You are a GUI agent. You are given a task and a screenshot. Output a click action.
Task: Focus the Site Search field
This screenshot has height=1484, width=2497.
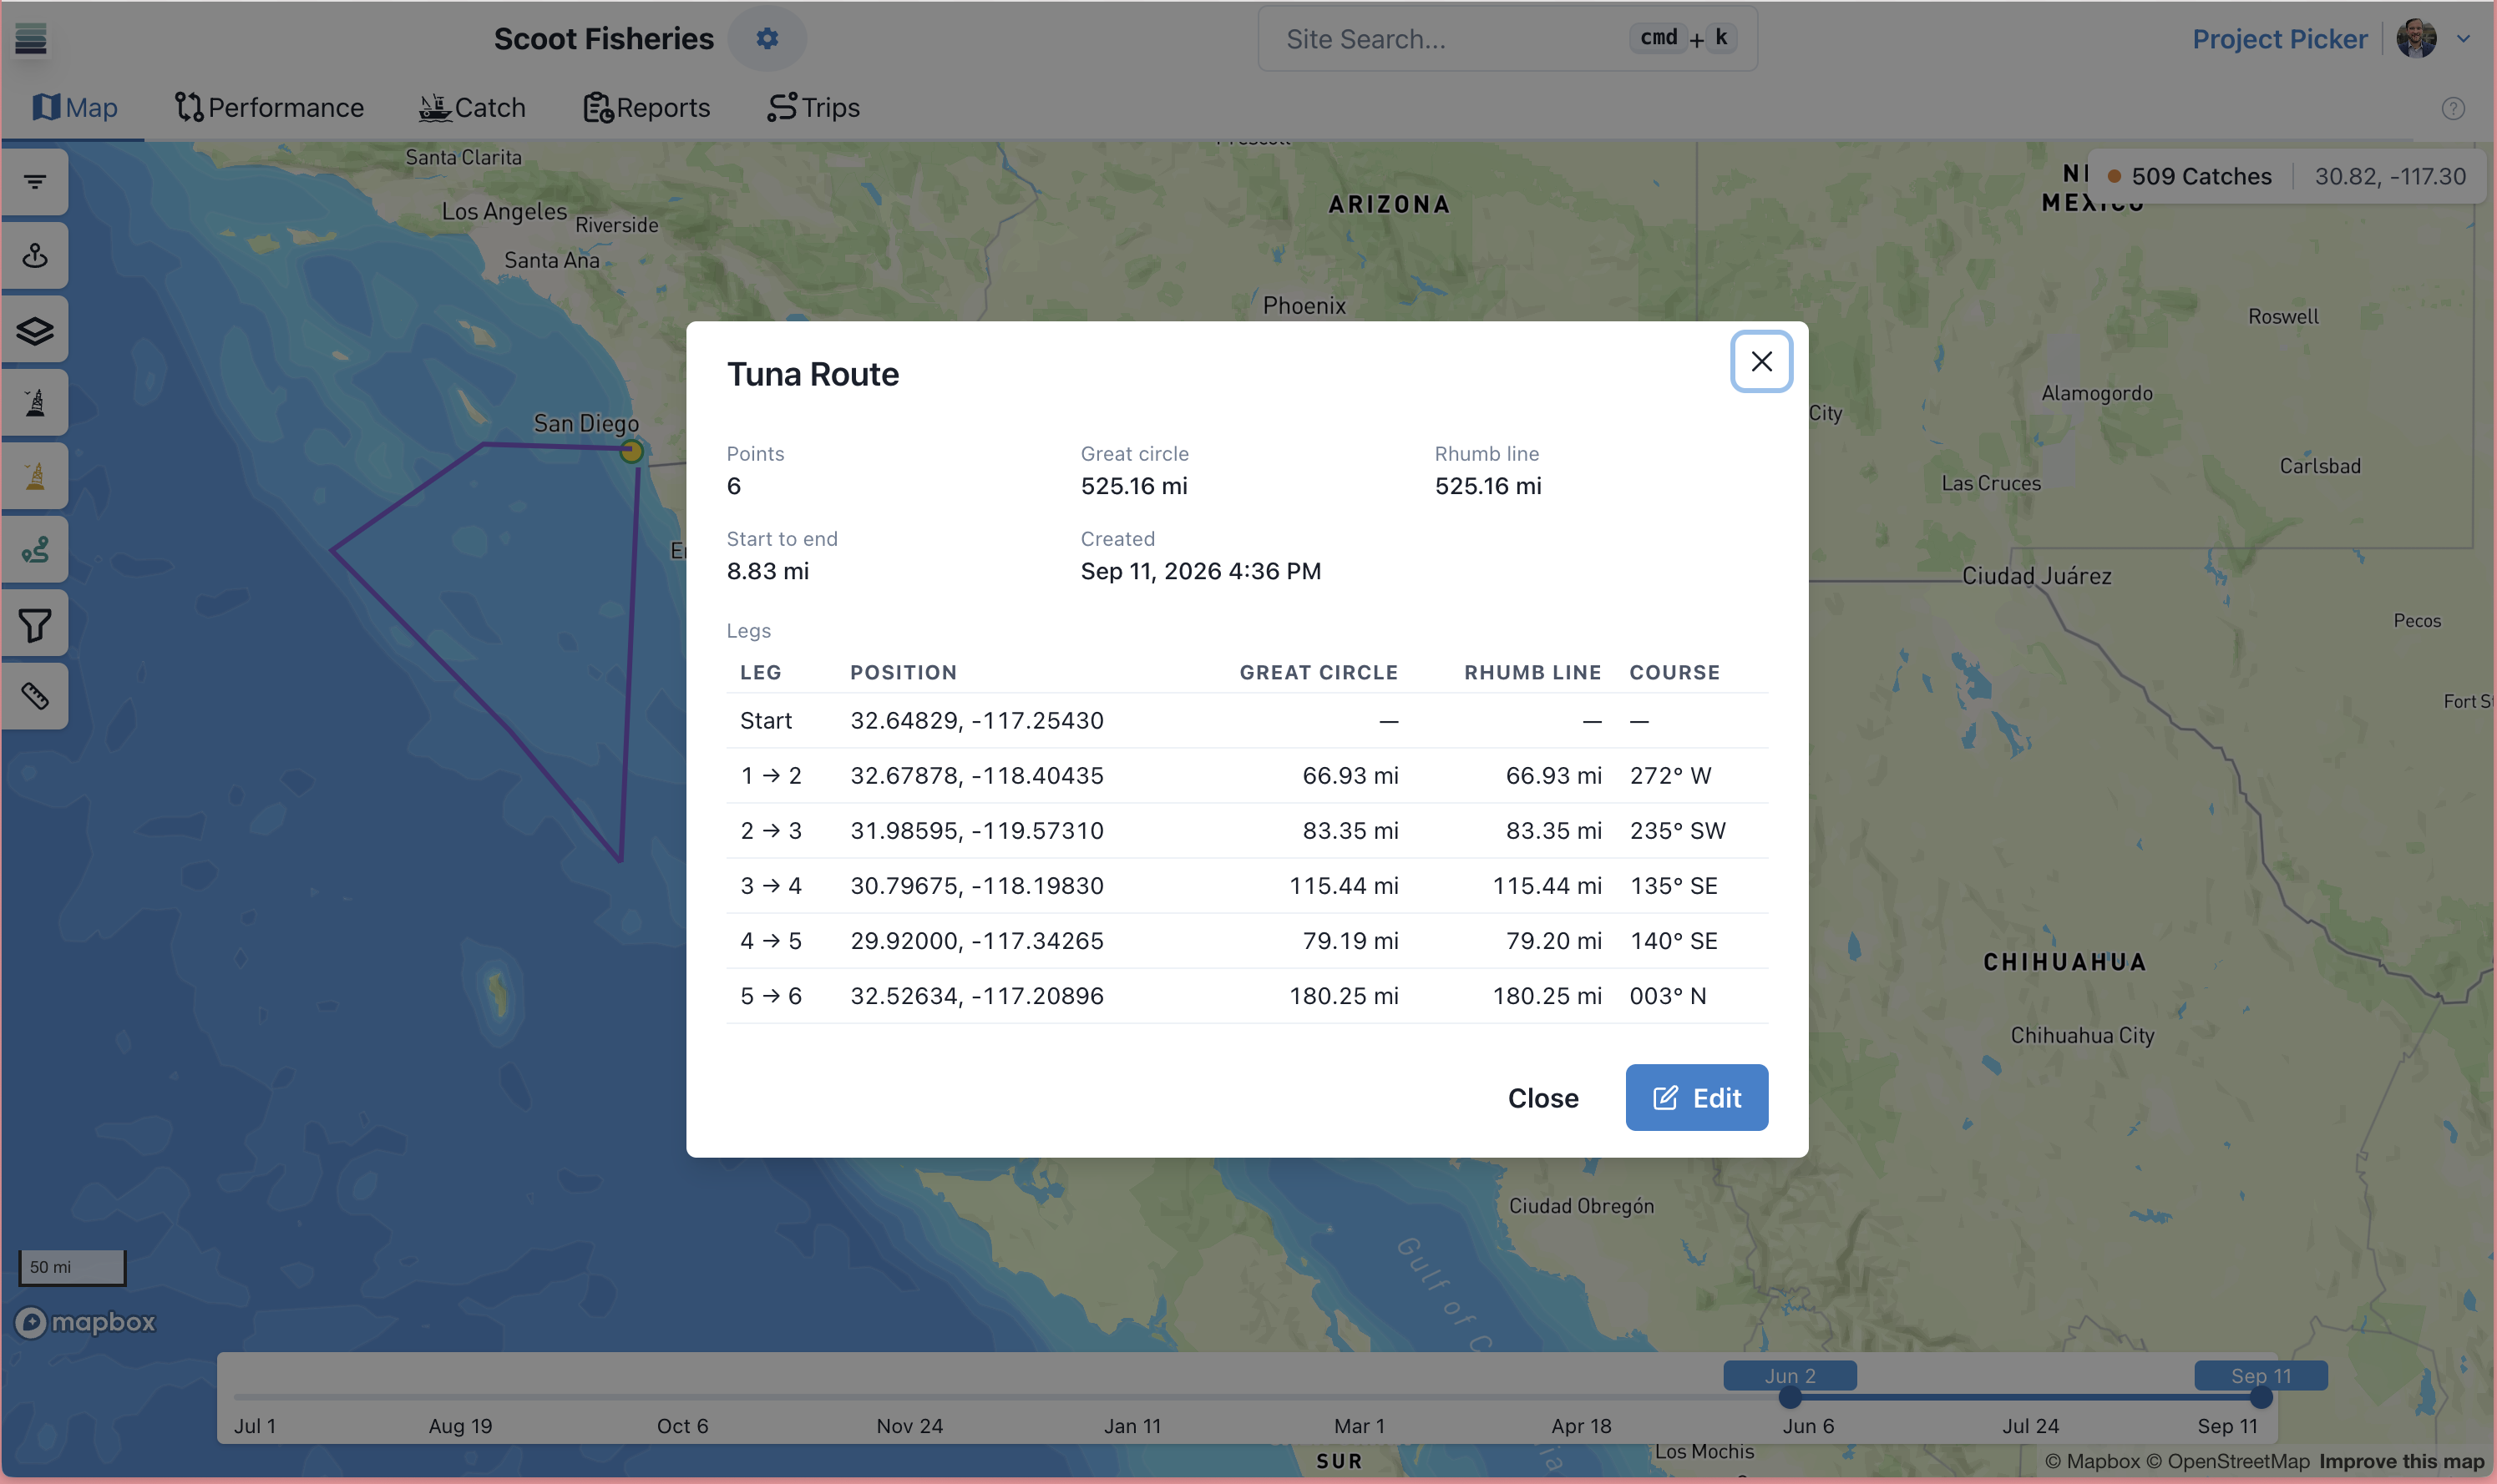coord(1507,39)
